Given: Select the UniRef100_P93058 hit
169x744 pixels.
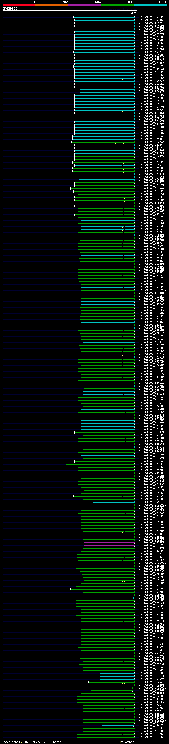Looking at the screenshot, I should point(152,723).
